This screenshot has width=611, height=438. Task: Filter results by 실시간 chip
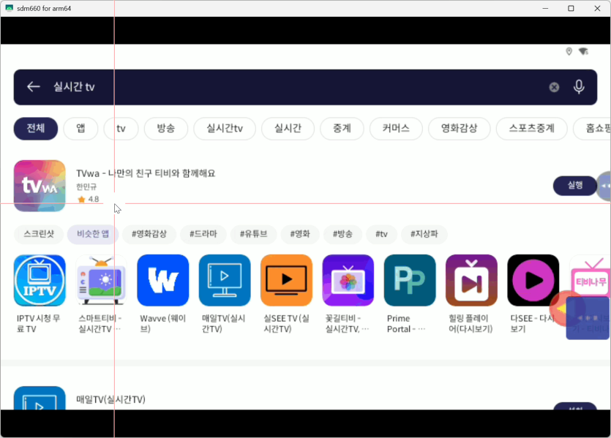click(288, 129)
